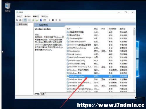Viewport: 146px width, 109px height.
Task: Click the Start Service play icon
Action: 50,20
